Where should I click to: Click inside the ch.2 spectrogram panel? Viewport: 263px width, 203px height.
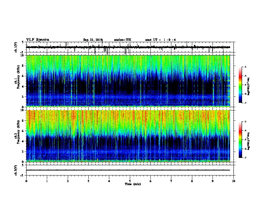pyautogui.click(x=128, y=136)
